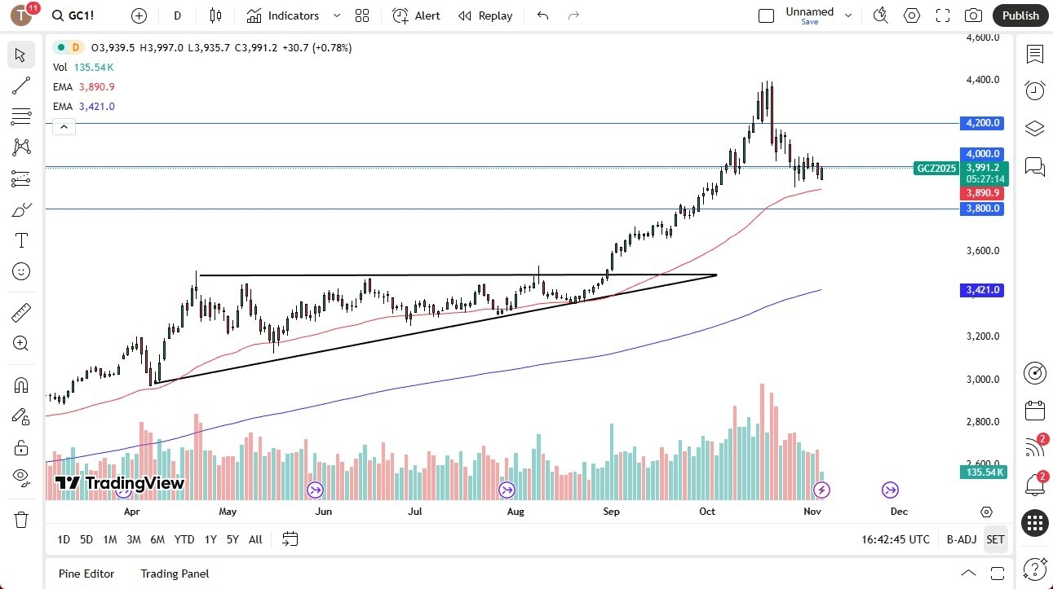Click the Publish button
This screenshot has height=589, width=1053.
[1020, 15]
